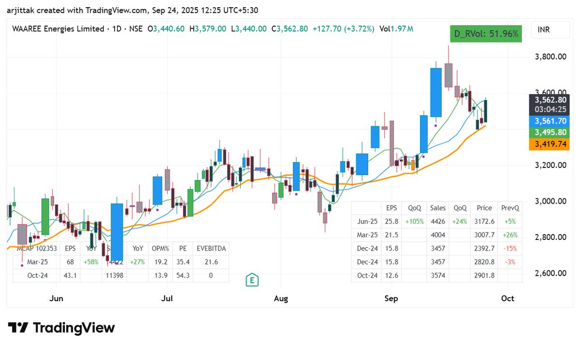Click the Jul label on time axis
Viewport: 580px width, 348px height.
(167, 299)
